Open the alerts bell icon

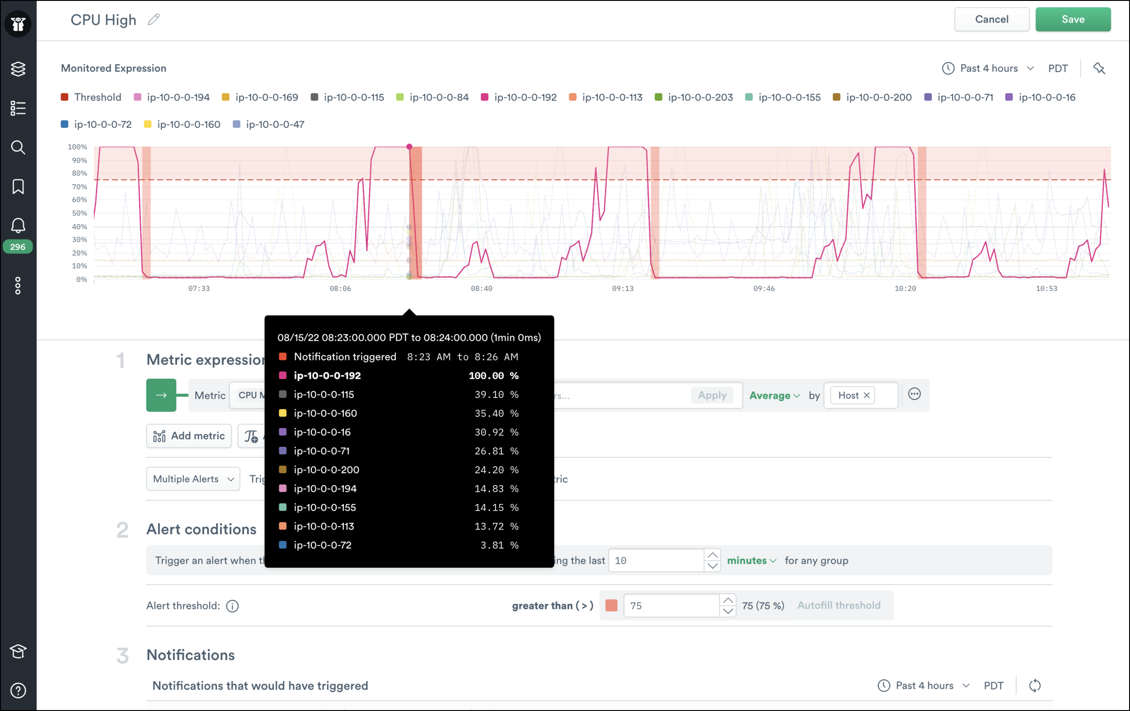click(18, 226)
